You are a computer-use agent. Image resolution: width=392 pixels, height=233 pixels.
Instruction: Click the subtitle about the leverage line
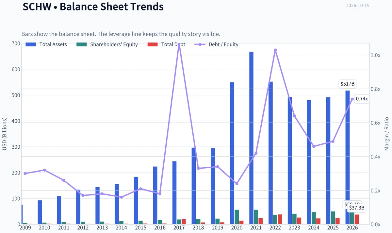[121, 34]
